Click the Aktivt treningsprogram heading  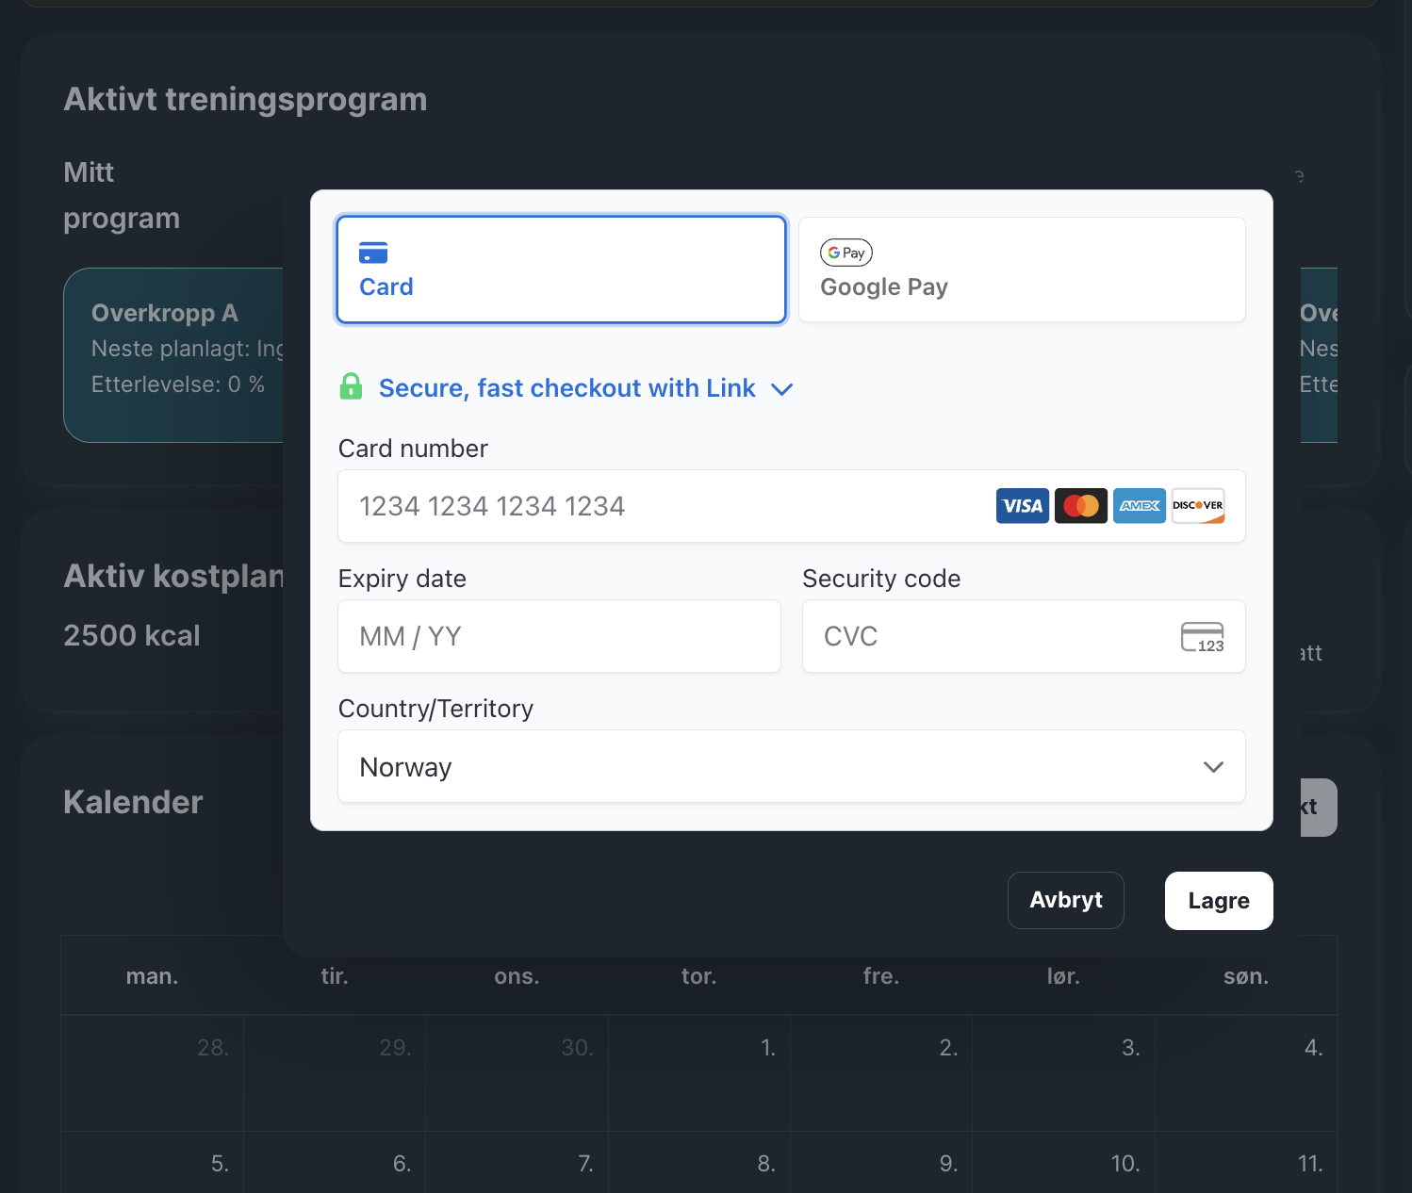click(x=245, y=99)
